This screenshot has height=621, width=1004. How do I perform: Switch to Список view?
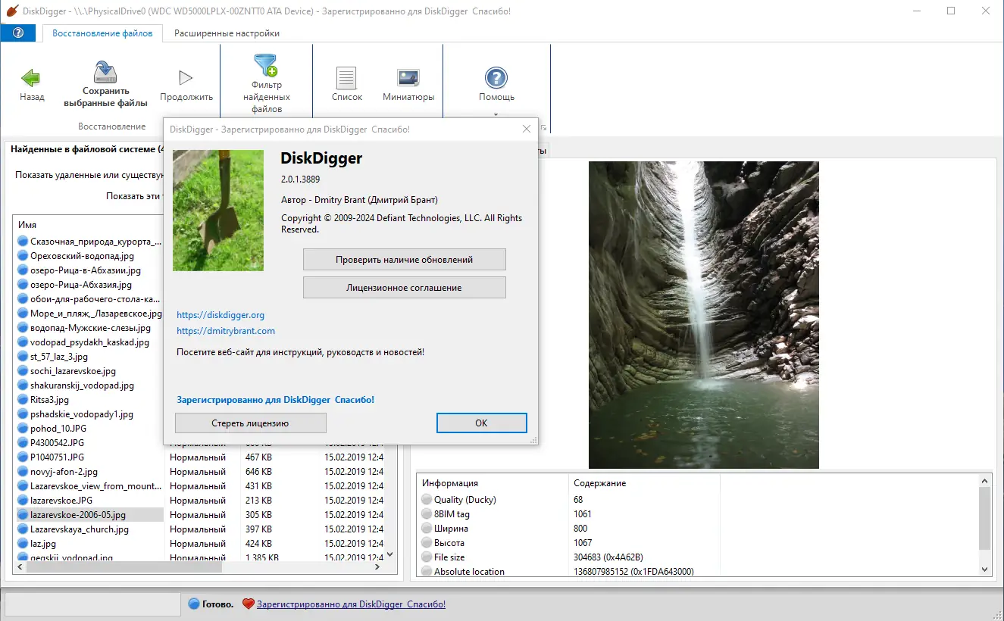coord(347,78)
